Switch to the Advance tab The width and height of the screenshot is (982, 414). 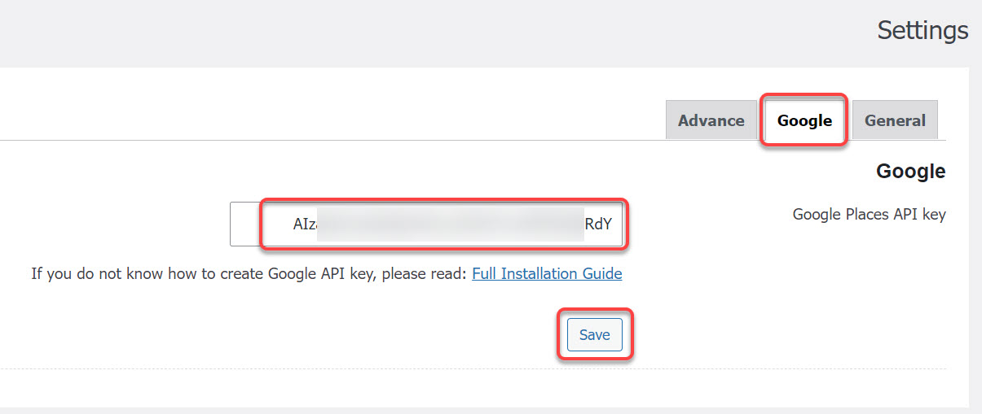(x=711, y=120)
